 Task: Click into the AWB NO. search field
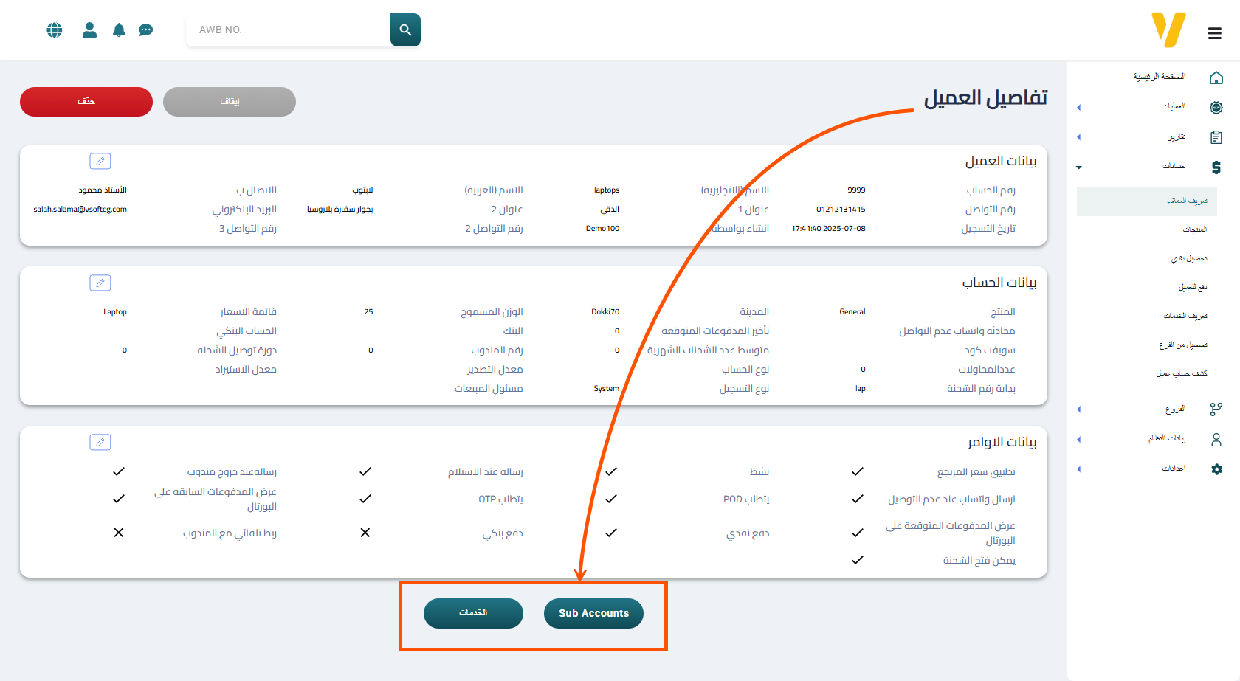coord(288,30)
